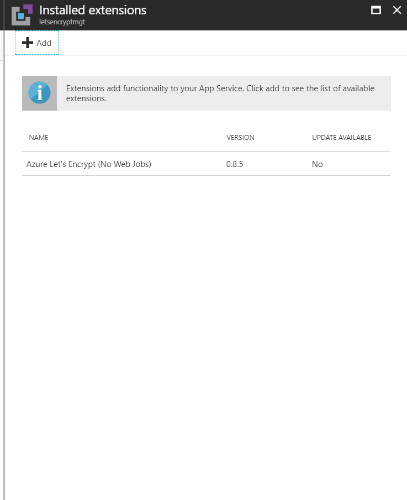Click the plus icon beside Add
Image resolution: width=407 pixels, height=500 pixels.
click(x=28, y=43)
